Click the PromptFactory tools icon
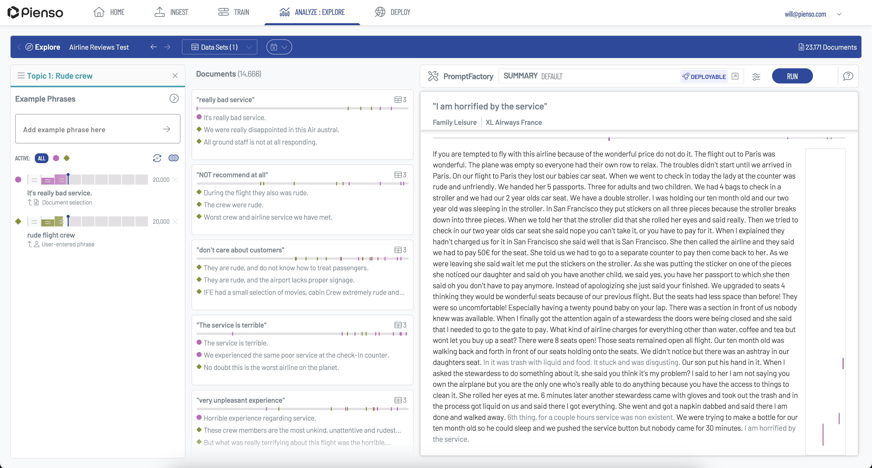This screenshot has width=872, height=468. [x=433, y=76]
